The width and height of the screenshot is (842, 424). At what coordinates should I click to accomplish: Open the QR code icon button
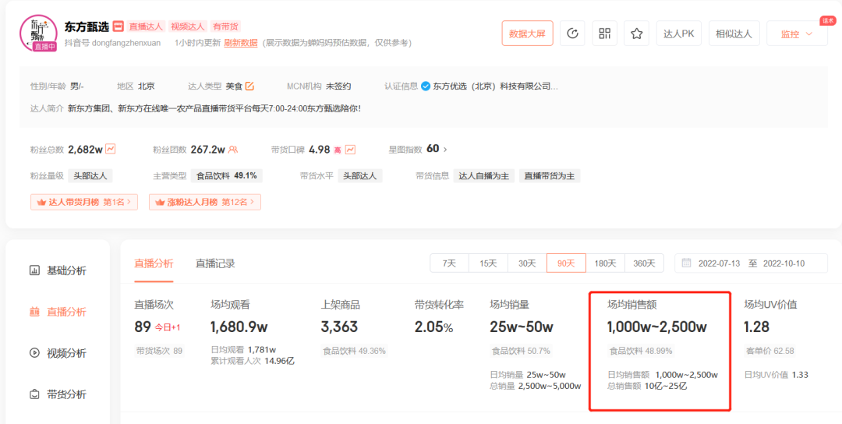[x=604, y=34]
